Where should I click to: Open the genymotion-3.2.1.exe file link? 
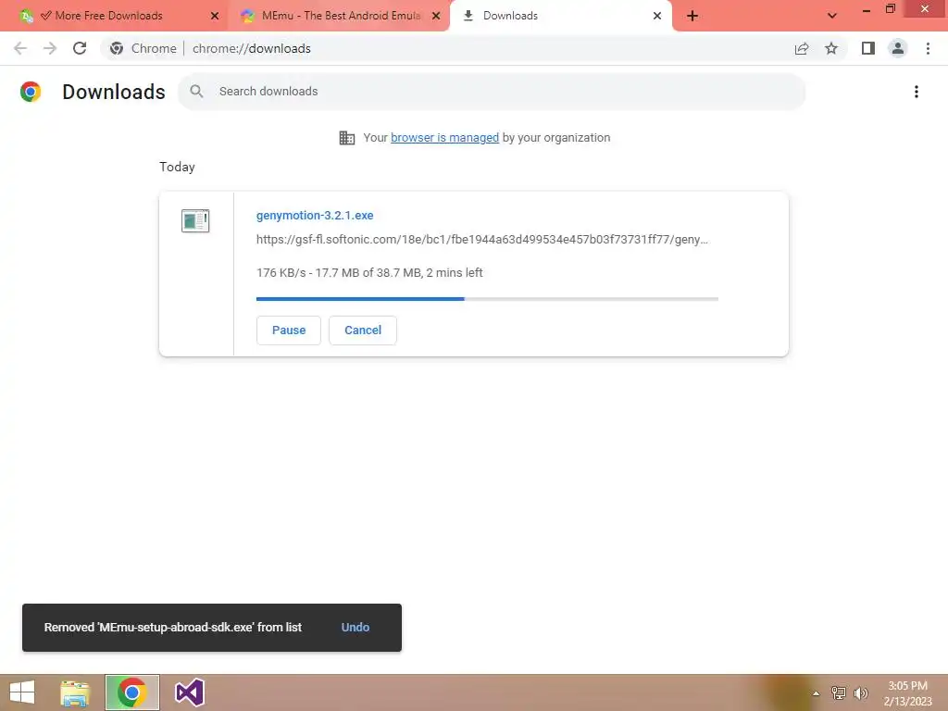pos(315,215)
